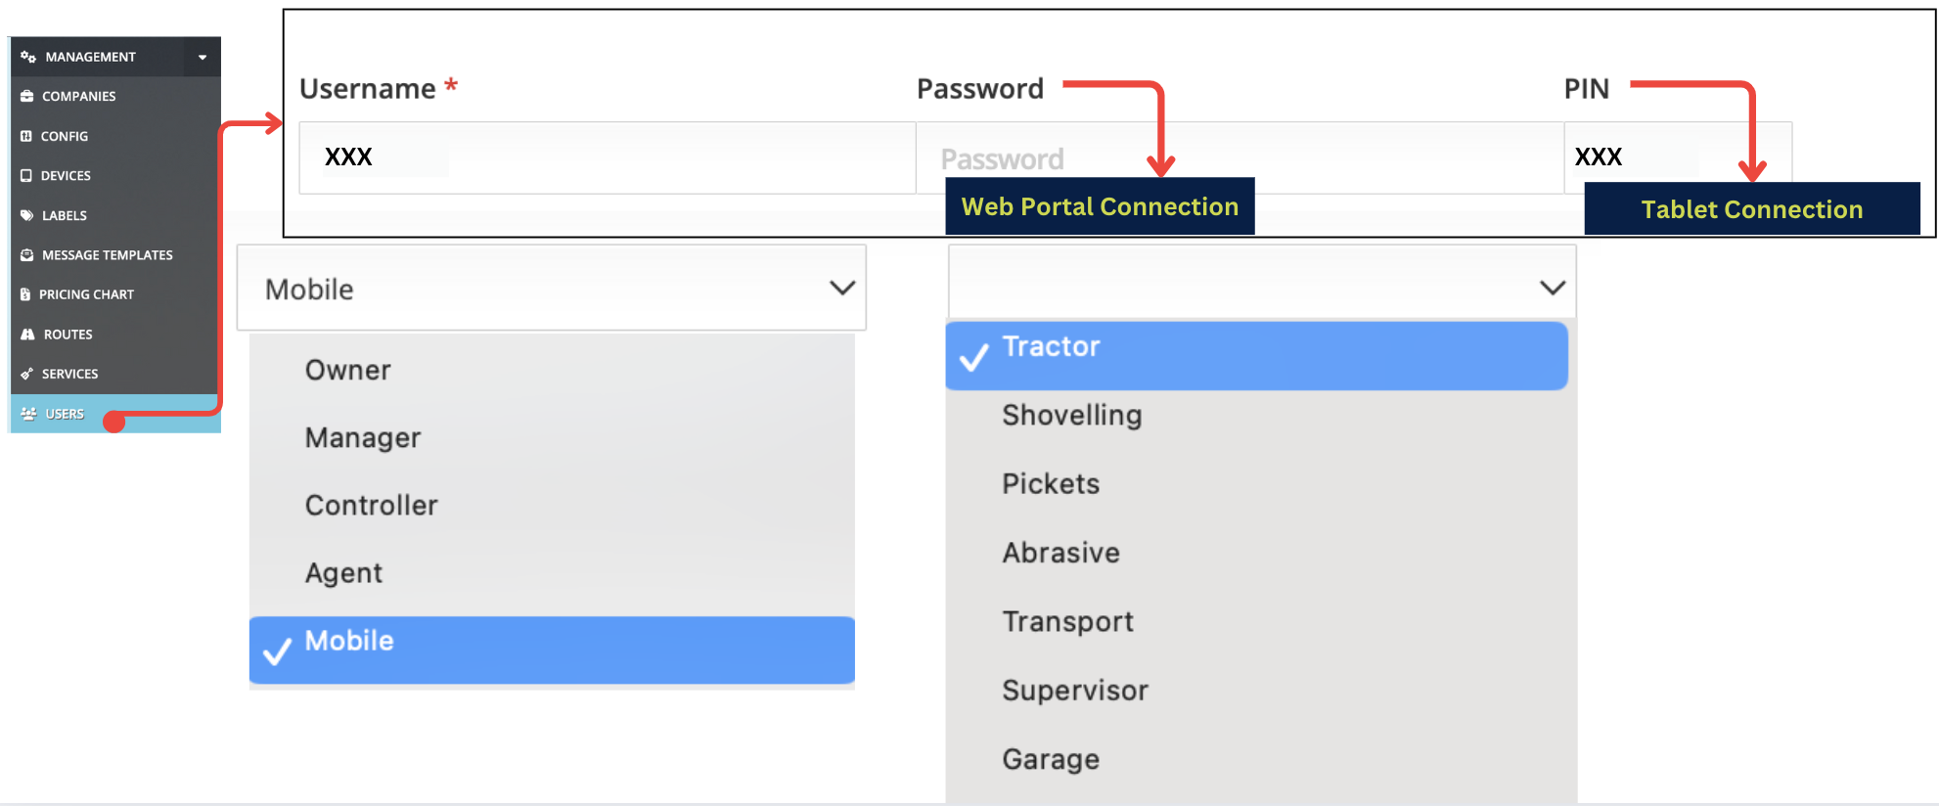Click the Username input field
This screenshot has height=806, width=1939.
[608, 157]
